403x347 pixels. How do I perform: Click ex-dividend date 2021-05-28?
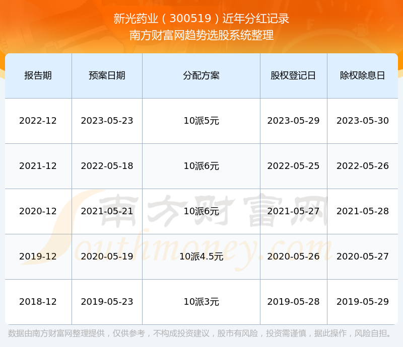coord(362,211)
